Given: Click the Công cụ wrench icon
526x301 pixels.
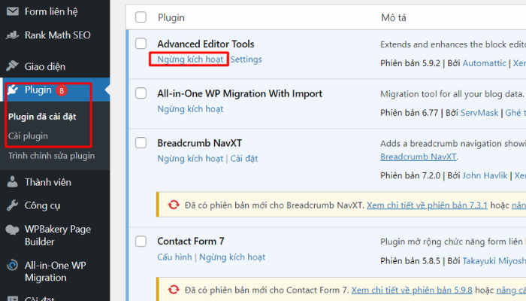Looking at the screenshot, I should pyautogui.click(x=13, y=205).
